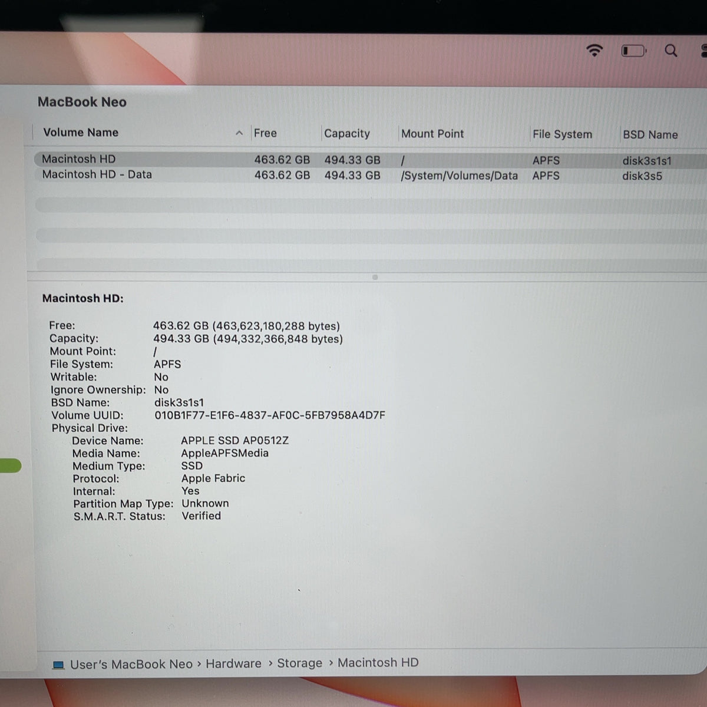Select the Macintosh HD - Data row
The height and width of the screenshot is (707, 707).
point(370,175)
